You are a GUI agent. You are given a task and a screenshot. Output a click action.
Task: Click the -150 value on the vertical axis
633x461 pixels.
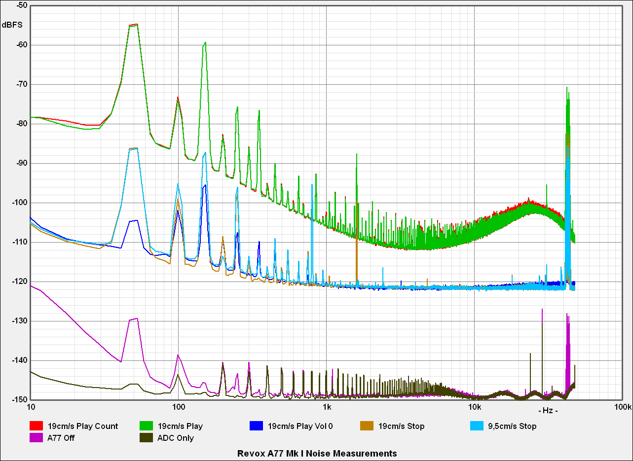(20, 399)
